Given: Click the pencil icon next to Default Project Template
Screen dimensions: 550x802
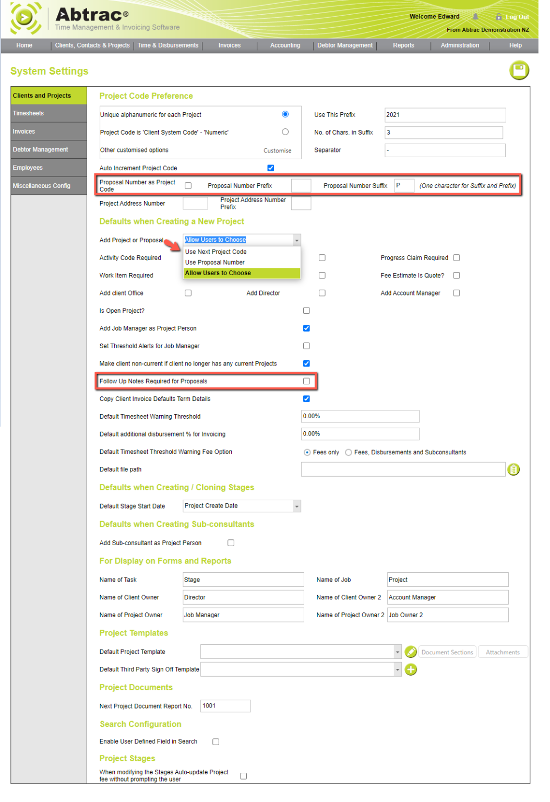Looking at the screenshot, I should pyautogui.click(x=411, y=652).
